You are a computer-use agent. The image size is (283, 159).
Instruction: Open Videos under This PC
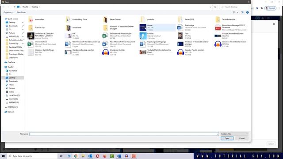[11, 92]
